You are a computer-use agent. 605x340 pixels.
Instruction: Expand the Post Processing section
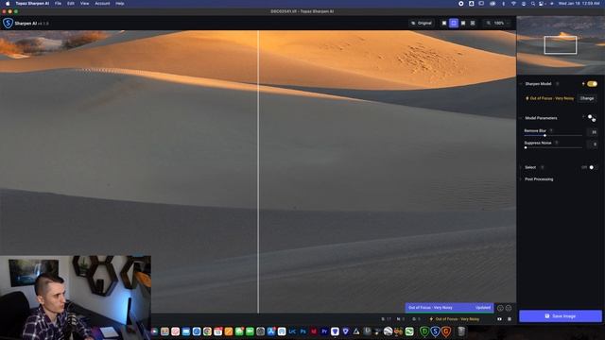click(521, 179)
